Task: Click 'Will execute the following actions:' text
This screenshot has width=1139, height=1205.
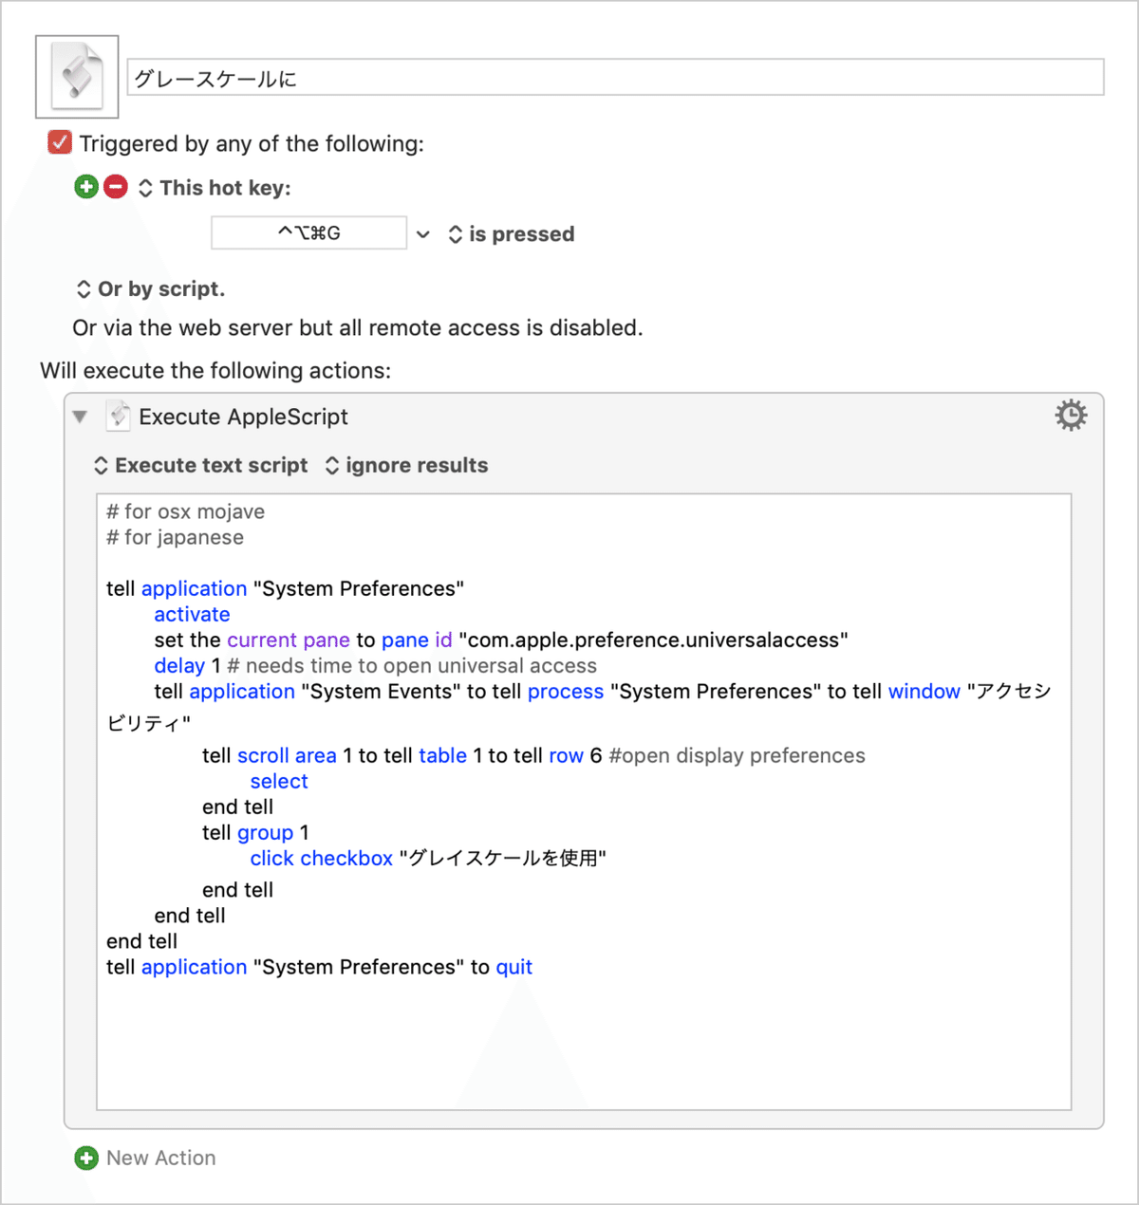Action: [x=215, y=371]
